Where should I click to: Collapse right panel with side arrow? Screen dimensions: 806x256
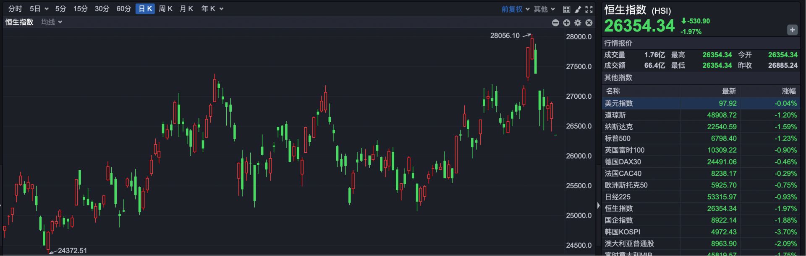pos(598,205)
